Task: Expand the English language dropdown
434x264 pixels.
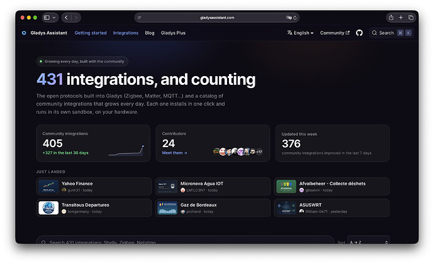Action: point(300,33)
